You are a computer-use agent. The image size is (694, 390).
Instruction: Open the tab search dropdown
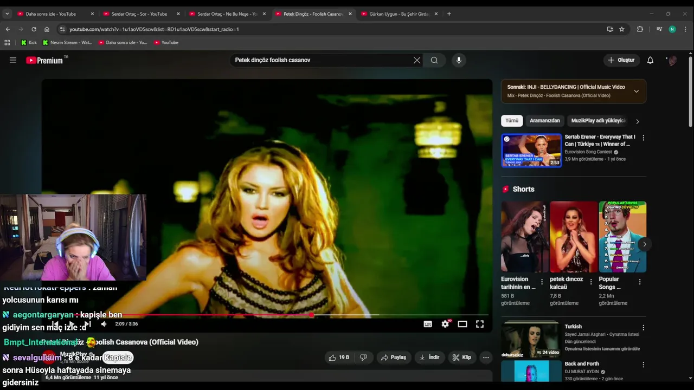coord(7,14)
